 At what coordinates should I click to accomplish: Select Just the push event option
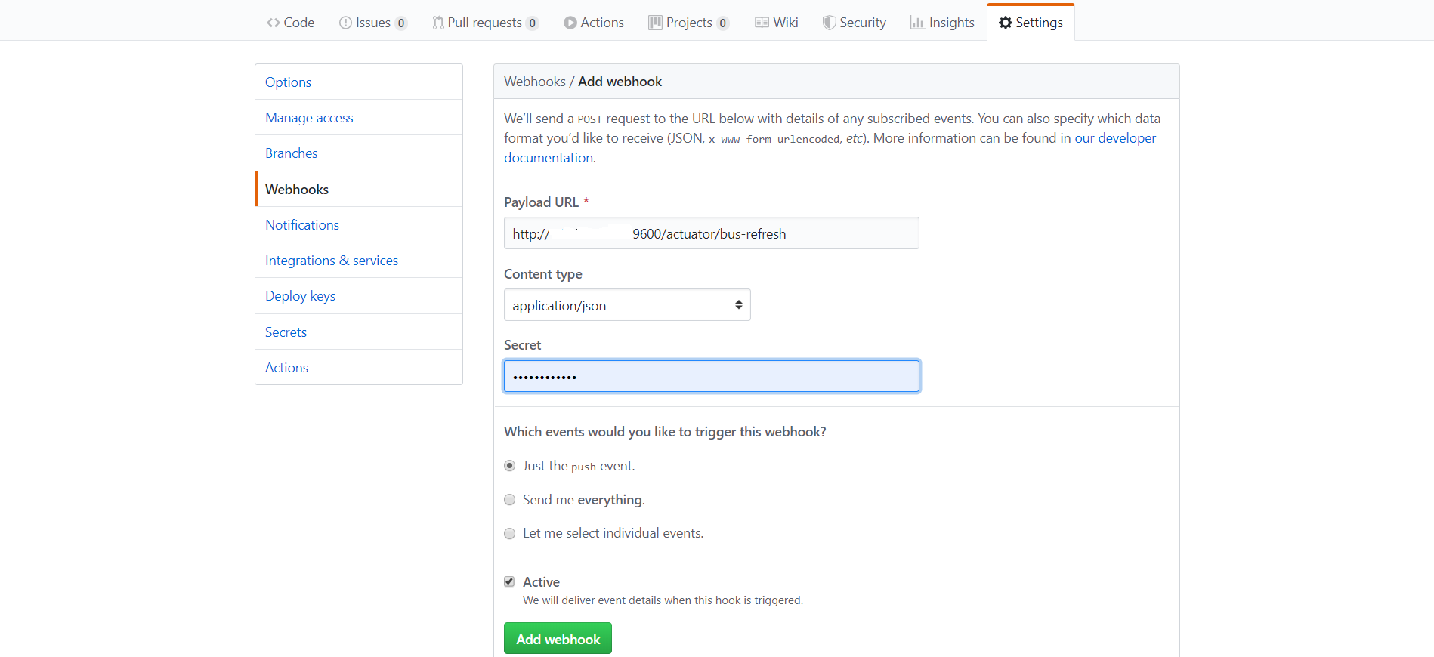click(x=510, y=466)
